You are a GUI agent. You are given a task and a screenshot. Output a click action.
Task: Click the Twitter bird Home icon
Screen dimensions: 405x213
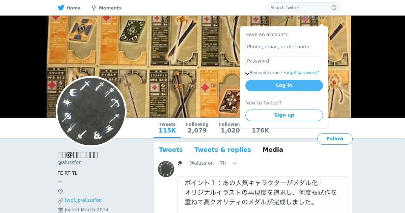[61, 8]
